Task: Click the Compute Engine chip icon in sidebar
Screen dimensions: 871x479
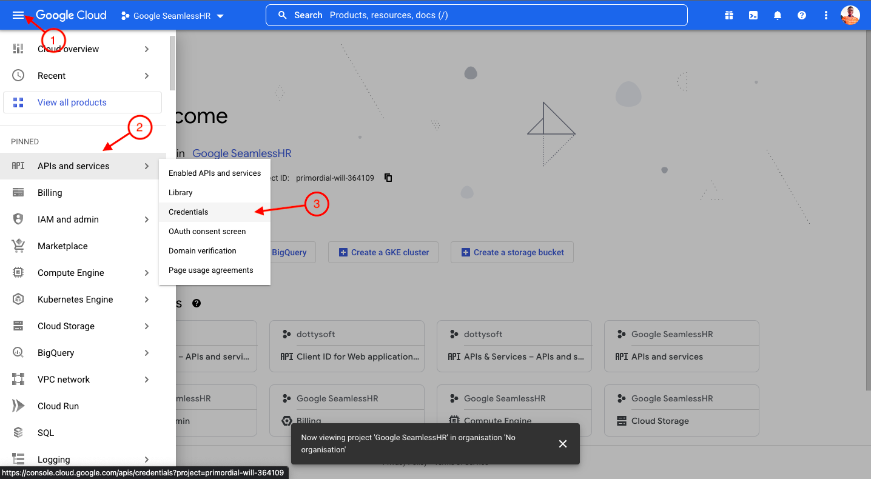Action: coord(18,273)
